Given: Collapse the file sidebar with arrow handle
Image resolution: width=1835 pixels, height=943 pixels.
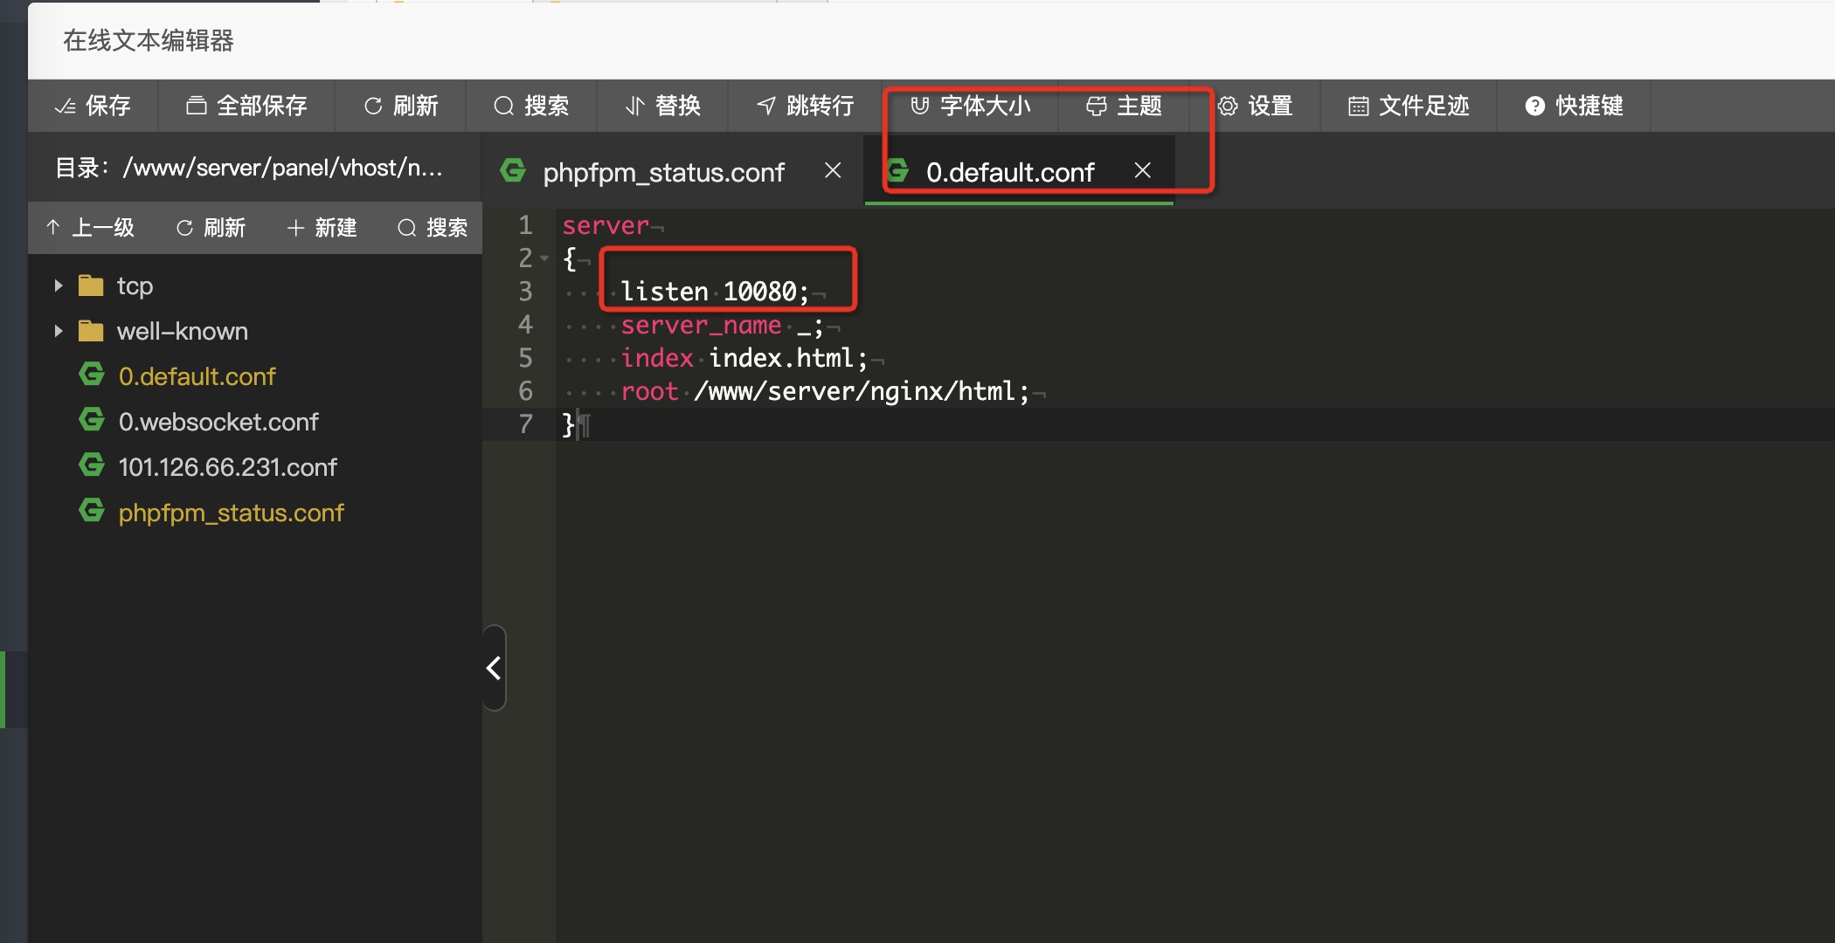Looking at the screenshot, I should 494,668.
